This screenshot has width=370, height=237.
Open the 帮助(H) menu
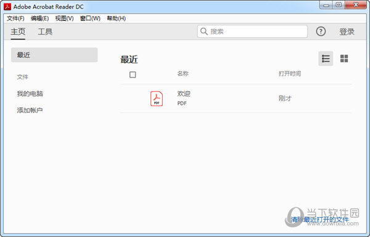click(x=117, y=19)
